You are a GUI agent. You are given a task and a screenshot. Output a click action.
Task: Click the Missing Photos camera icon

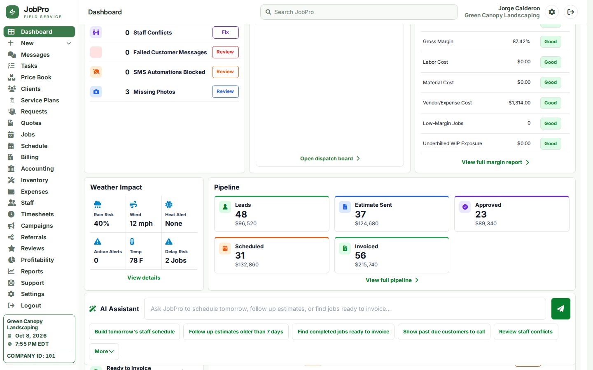(x=96, y=92)
